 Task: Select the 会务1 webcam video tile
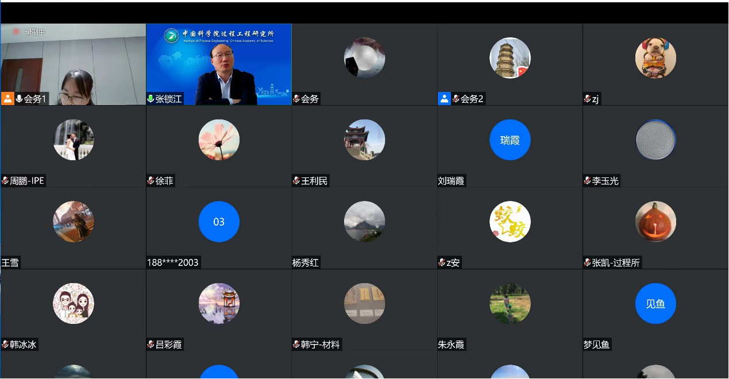(73, 63)
